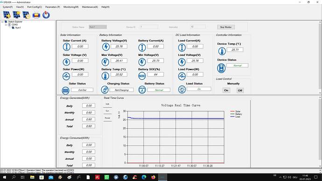
Task: Click the solar panel with clock toolbar icon
Action: [26, 15]
